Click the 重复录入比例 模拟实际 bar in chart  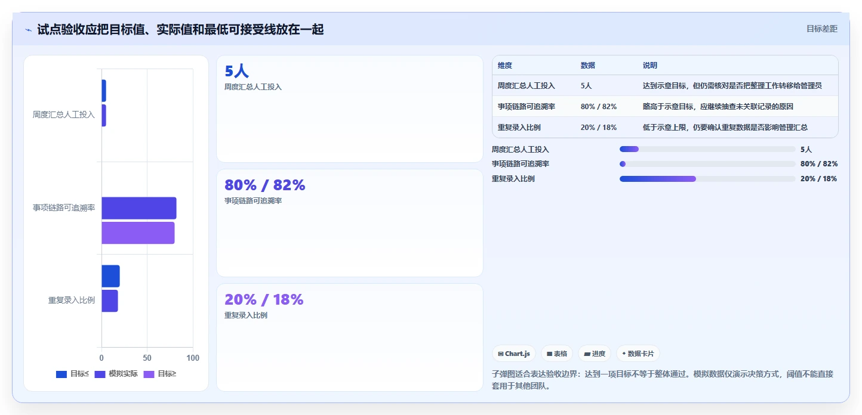point(110,301)
